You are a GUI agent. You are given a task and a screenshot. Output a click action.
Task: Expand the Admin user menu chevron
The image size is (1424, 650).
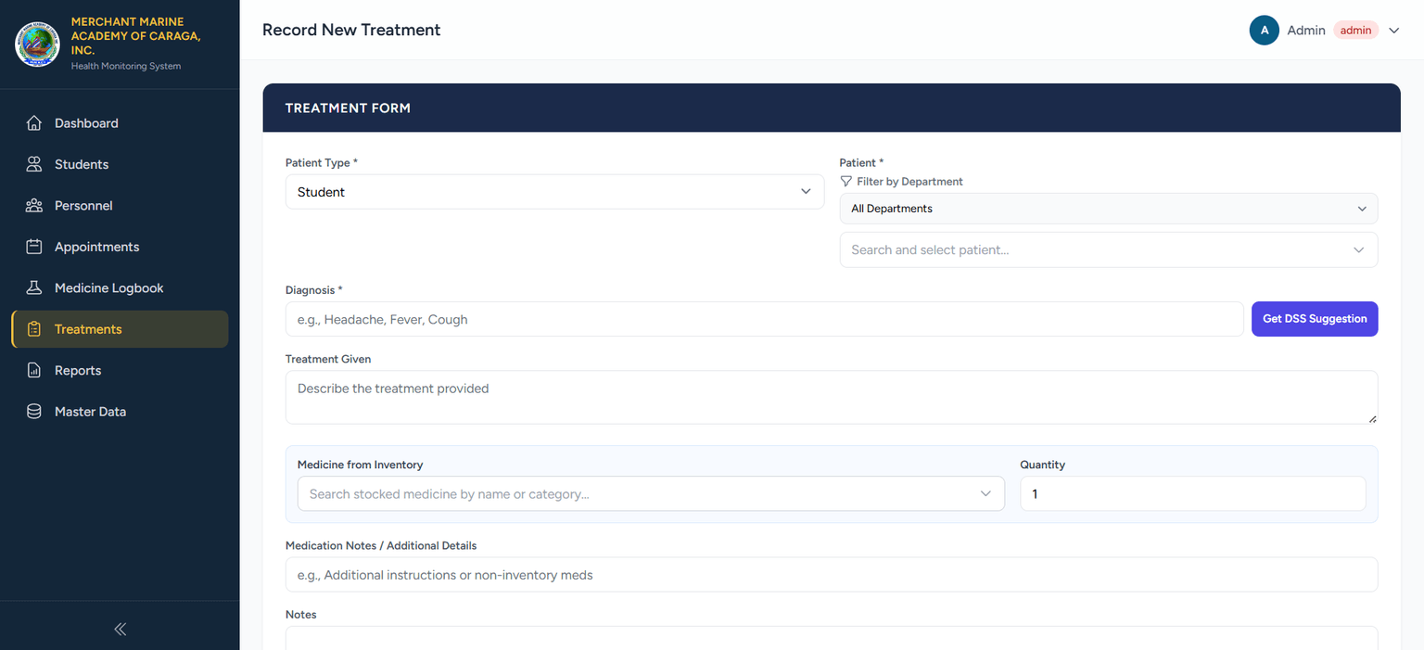(x=1393, y=31)
